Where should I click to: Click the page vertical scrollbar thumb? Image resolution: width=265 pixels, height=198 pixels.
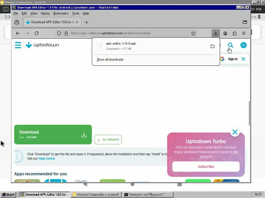(x=249, y=113)
